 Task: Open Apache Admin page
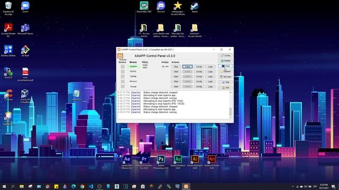[187, 66]
